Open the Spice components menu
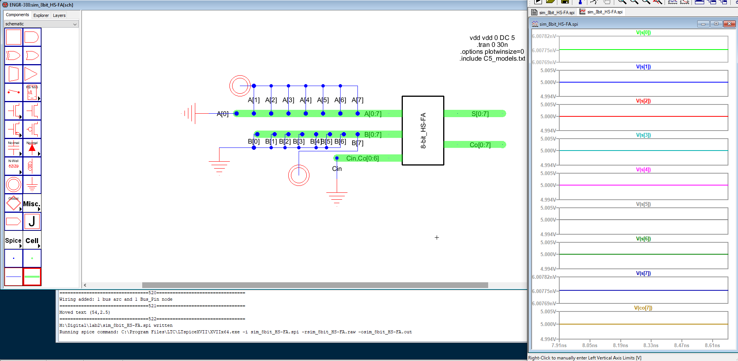The image size is (738, 361). tap(13, 240)
